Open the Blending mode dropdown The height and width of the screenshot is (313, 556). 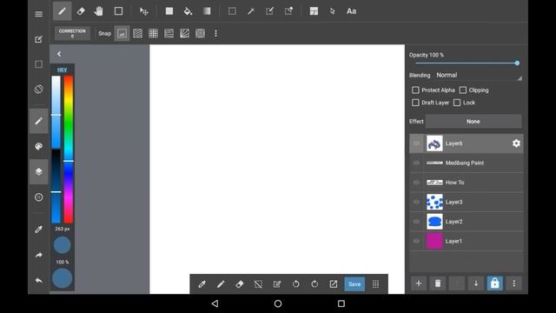pos(479,76)
